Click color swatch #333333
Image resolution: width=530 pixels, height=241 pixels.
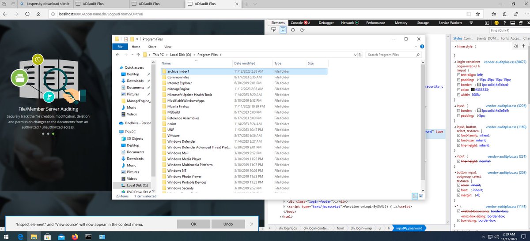[x=473, y=89]
